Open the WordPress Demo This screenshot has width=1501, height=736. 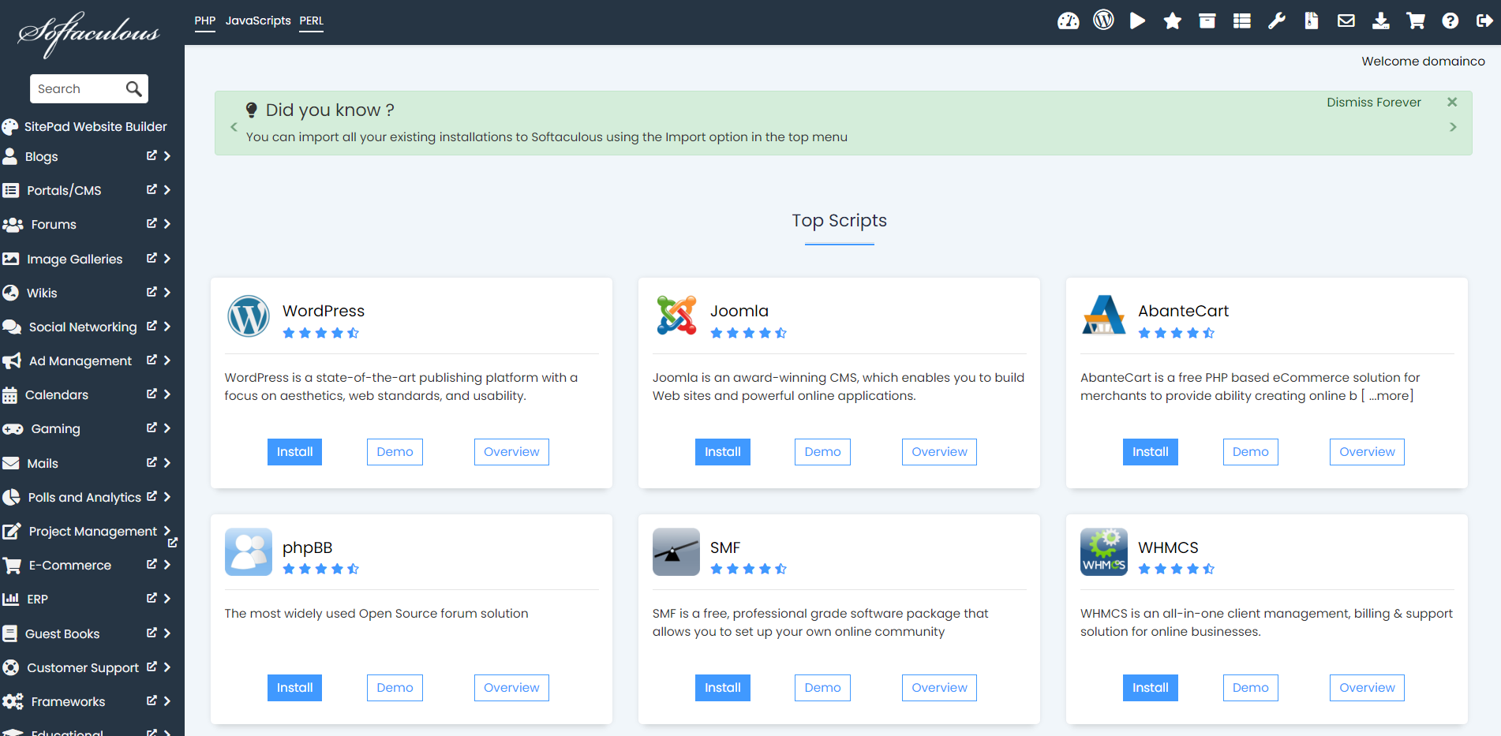pos(395,452)
